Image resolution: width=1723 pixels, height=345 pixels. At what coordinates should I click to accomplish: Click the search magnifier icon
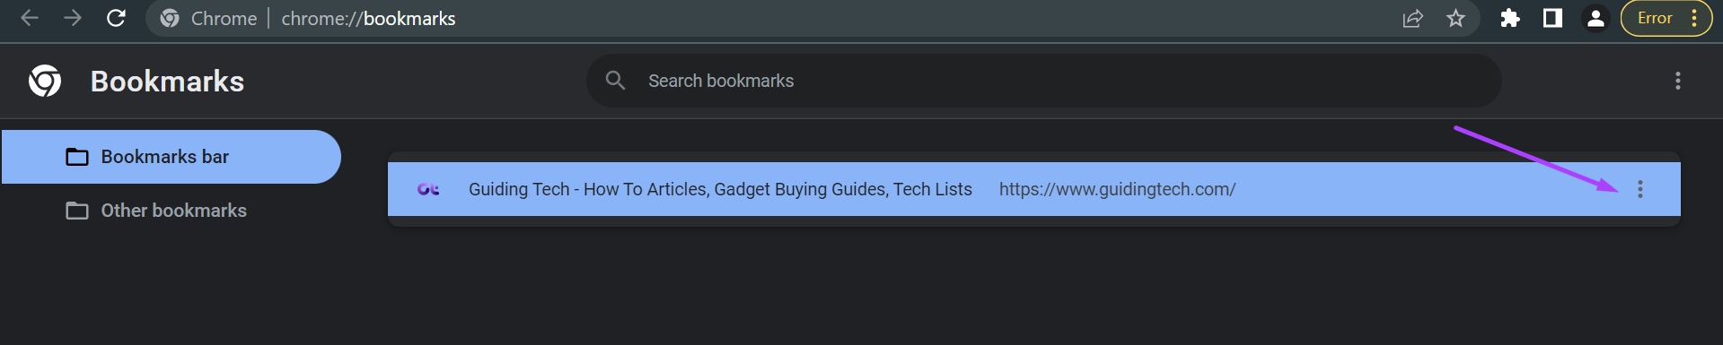coord(615,81)
